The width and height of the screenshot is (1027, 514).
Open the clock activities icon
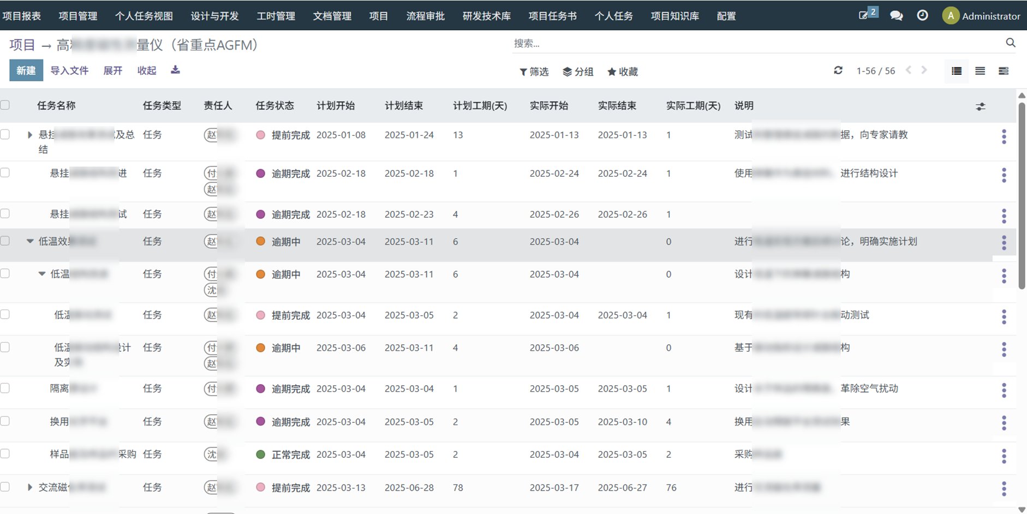(x=922, y=15)
